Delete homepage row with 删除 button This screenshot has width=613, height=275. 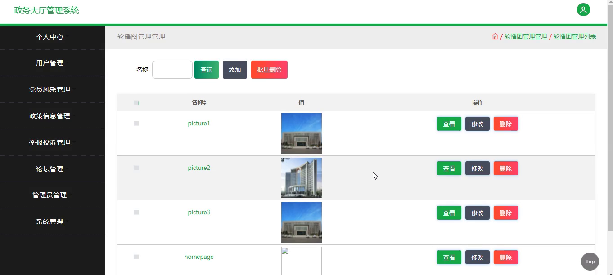506,257
